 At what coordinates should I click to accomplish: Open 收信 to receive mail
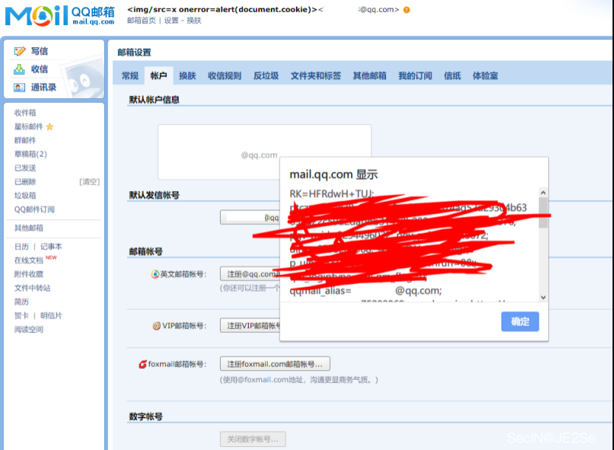(x=40, y=69)
